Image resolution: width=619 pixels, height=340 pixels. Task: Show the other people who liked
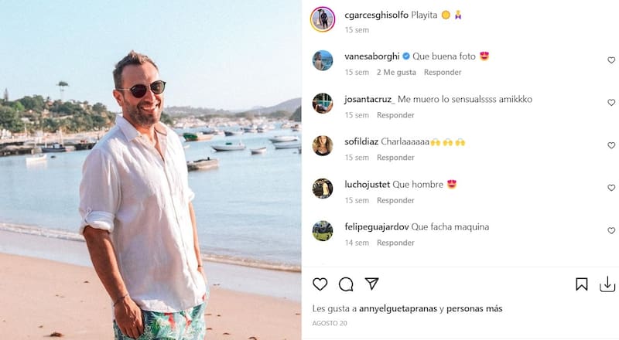click(474, 308)
